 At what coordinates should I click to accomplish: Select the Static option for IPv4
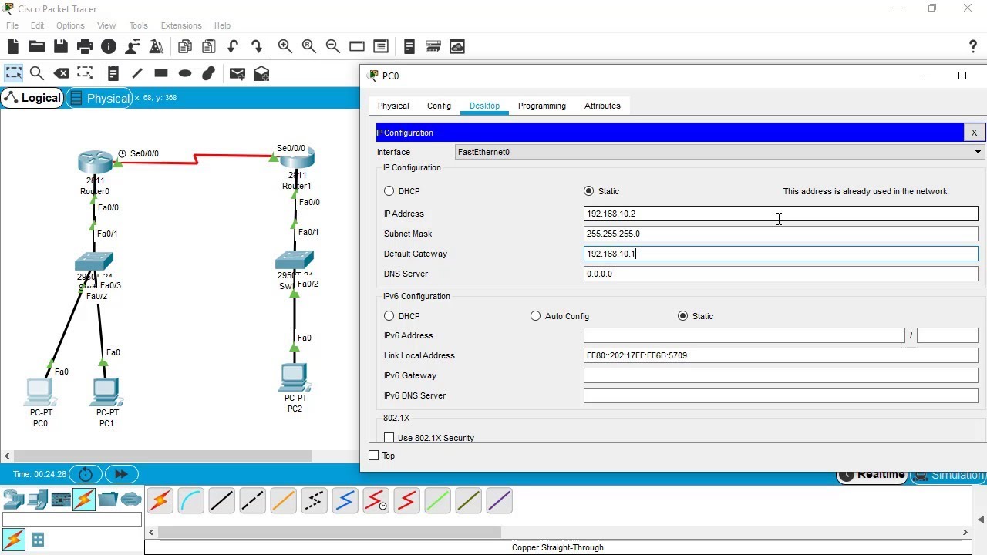pos(589,191)
